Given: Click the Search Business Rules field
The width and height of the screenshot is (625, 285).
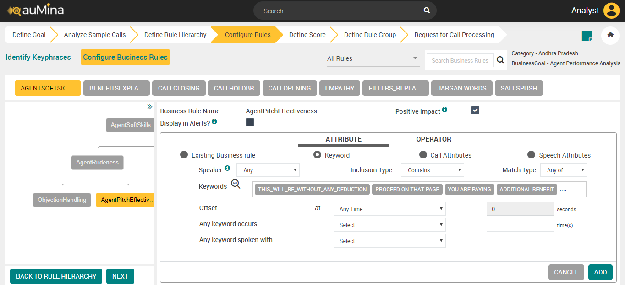Looking at the screenshot, I should click(x=461, y=60).
